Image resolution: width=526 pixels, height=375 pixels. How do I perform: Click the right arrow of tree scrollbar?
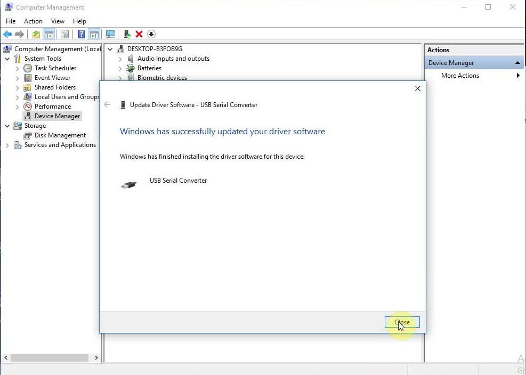click(x=96, y=357)
